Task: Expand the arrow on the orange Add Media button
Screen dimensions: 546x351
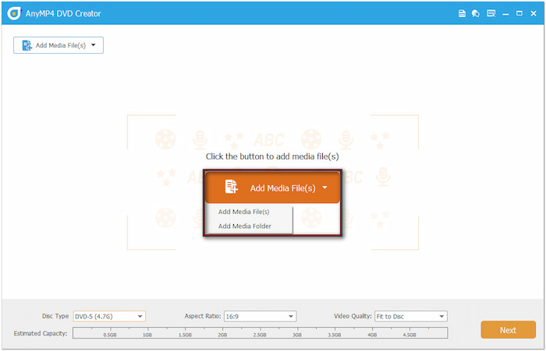Action: 324,188
